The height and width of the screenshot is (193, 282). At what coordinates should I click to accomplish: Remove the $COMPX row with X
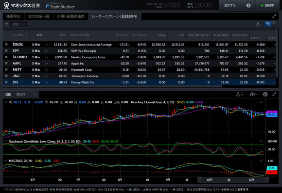click(6, 57)
